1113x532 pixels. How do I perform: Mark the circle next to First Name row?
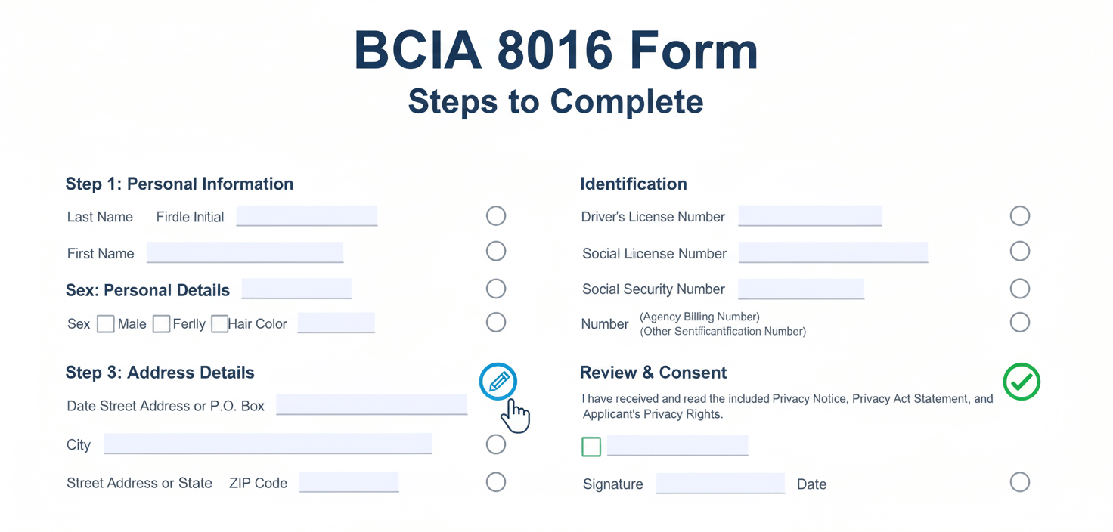click(496, 251)
